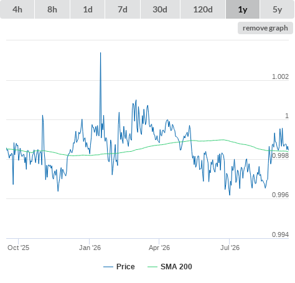Click the blue Price legend line marker
This screenshot has height=283, width=295.
point(108,267)
